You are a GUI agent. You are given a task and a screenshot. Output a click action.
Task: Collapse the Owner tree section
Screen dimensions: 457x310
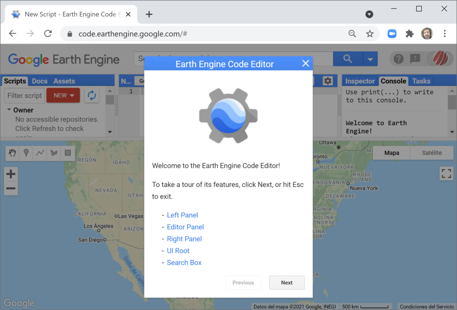click(x=9, y=110)
